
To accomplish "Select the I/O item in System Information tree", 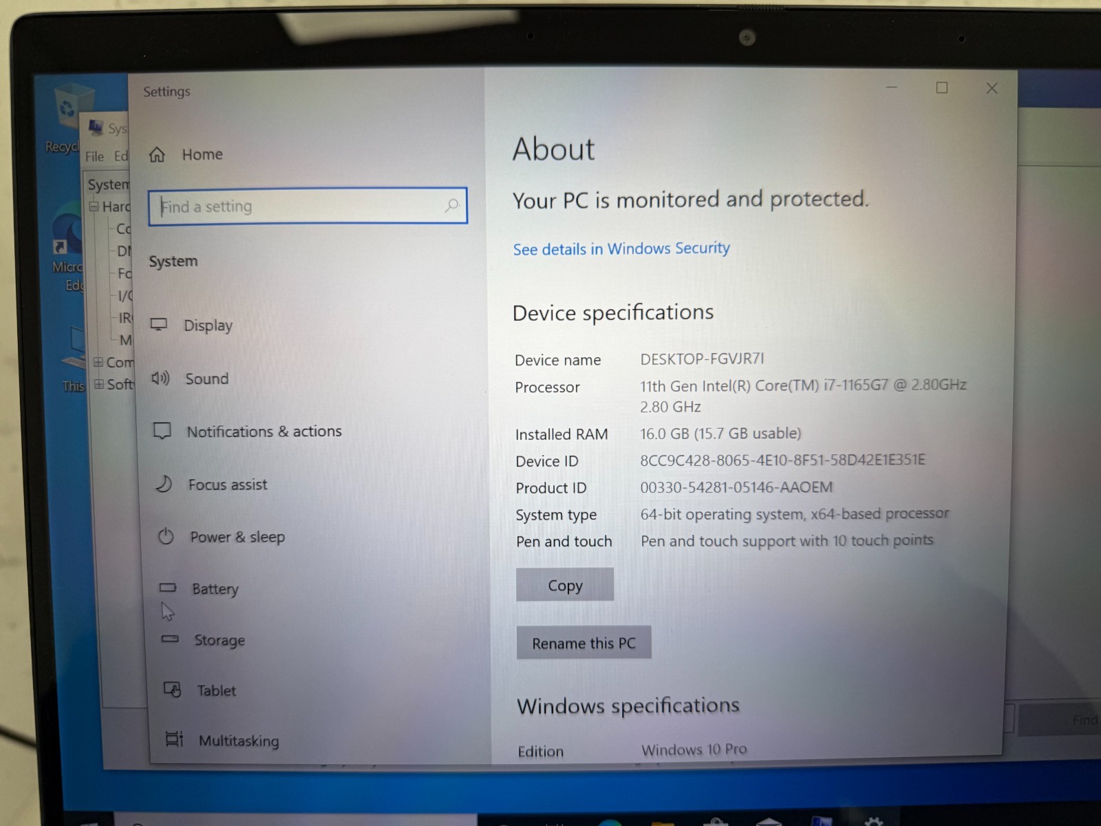I will point(124,296).
